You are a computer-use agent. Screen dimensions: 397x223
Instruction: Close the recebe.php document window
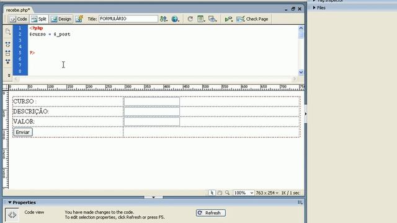(x=300, y=9)
